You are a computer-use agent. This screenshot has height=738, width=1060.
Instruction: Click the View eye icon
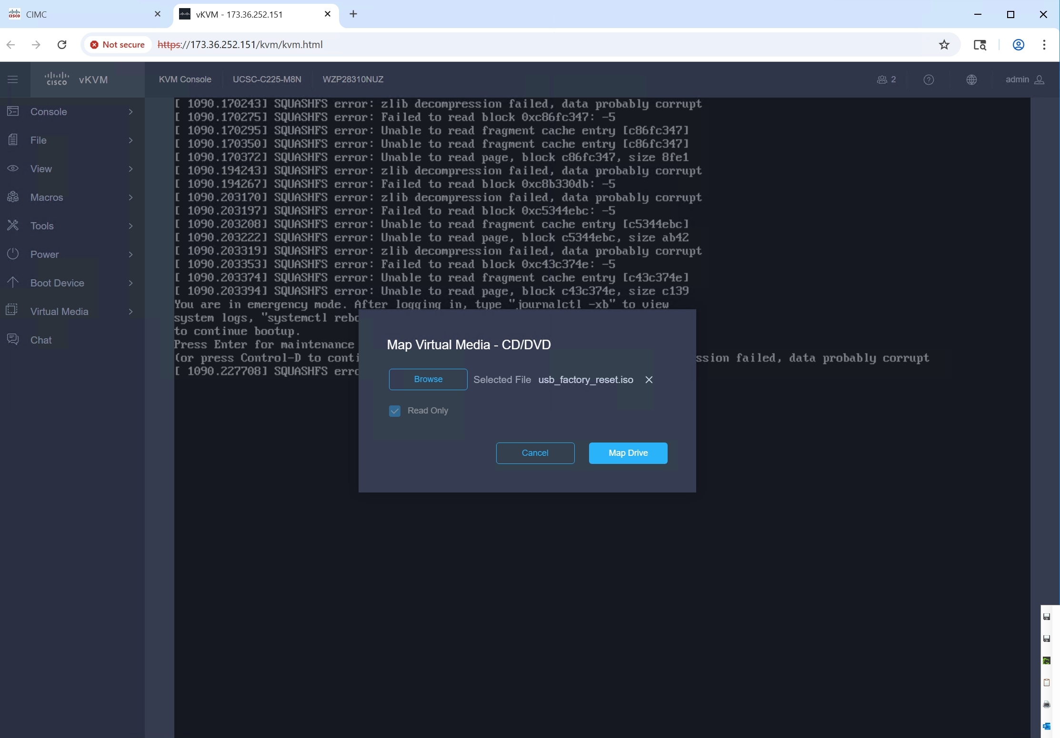click(x=13, y=168)
